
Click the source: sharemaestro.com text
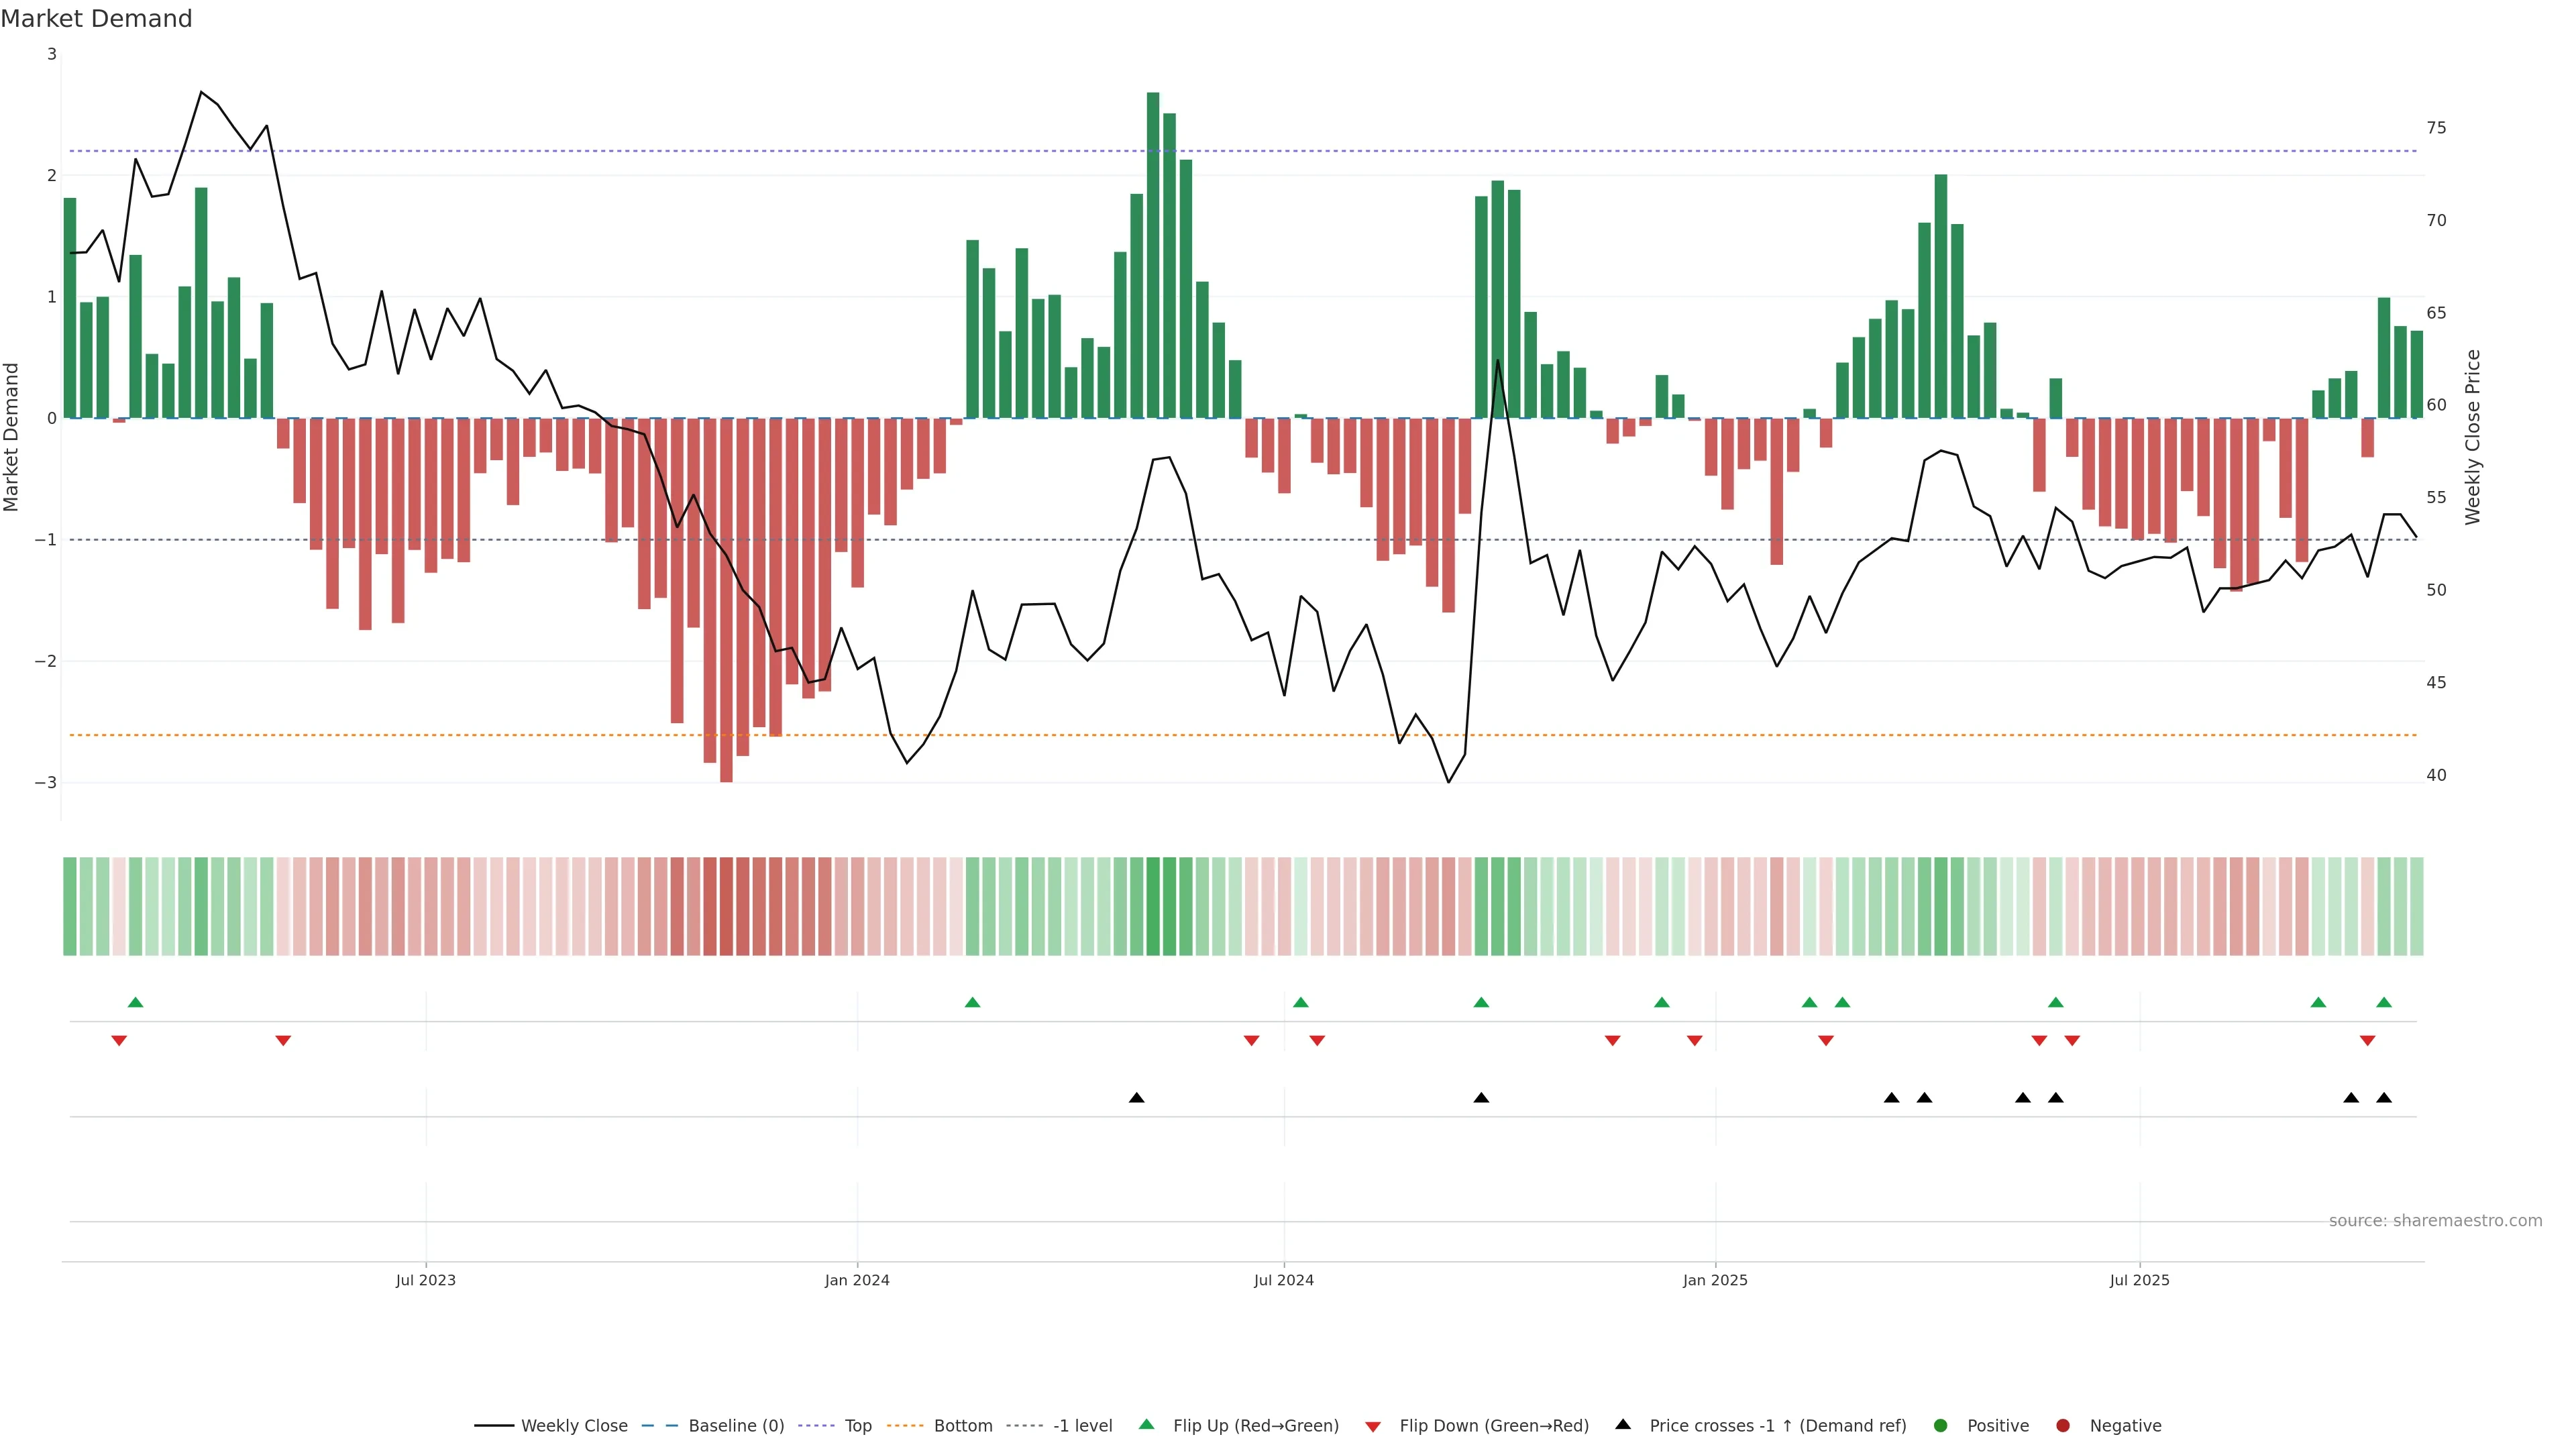tap(2435, 1221)
